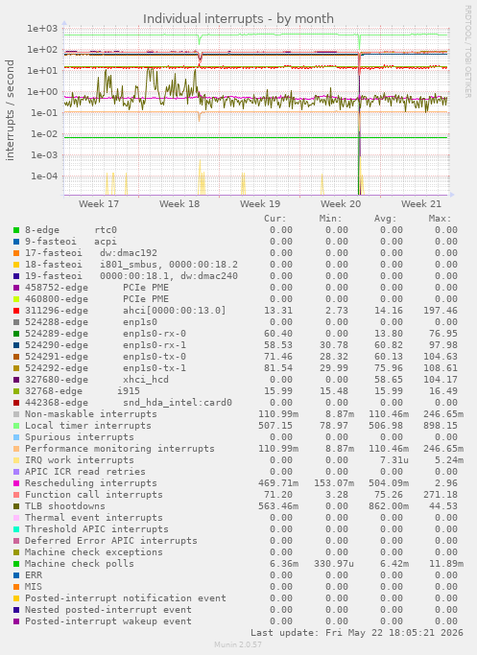Click the peach Performance monitoring interrupts swatch
This screenshot has height=655, width=477.
(16, 449)
